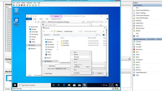Open the Media menu in VM Connection

(x=23, y=3)
